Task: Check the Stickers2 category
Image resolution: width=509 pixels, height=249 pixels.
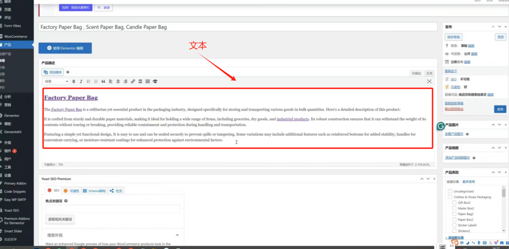Action: click(454, 231)
